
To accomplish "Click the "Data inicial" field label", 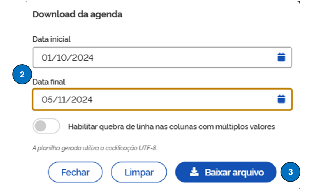I will tap(52, 39).
